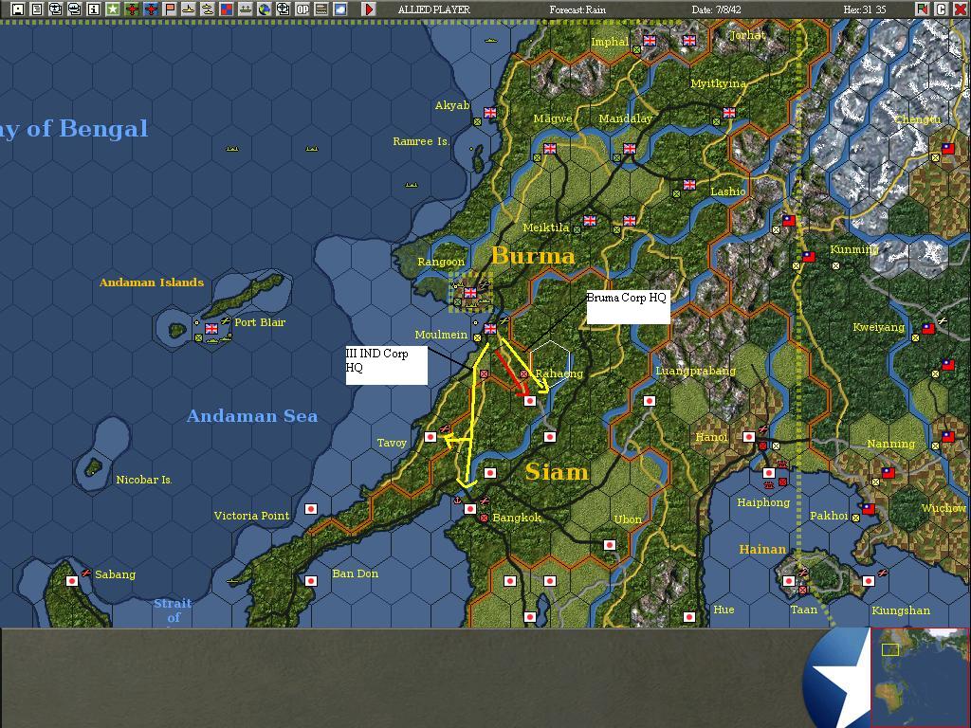Screen dimensions: 971x728
Task: Click the 'Hainan' island label
Action: (762, 549)
